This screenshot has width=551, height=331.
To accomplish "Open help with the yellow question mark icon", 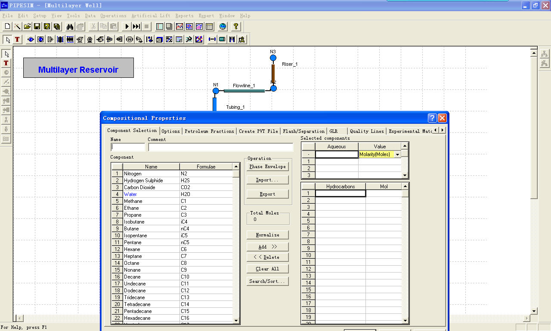I will [x=236, y=27].
